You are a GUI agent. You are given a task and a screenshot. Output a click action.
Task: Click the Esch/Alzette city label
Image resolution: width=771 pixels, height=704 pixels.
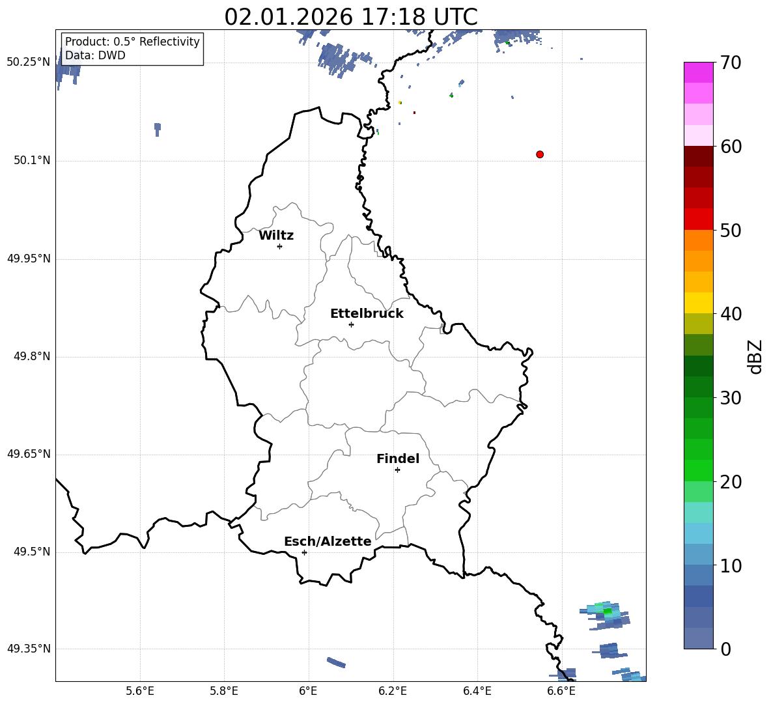tap(328, 541)
